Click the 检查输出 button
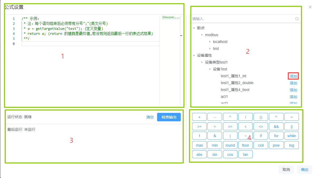This screenshot has width=316, height=178. pos(169,117)
